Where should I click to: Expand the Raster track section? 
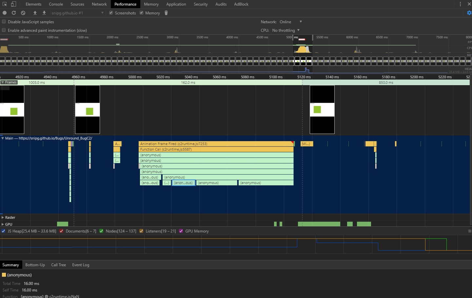tap(3, 217)
